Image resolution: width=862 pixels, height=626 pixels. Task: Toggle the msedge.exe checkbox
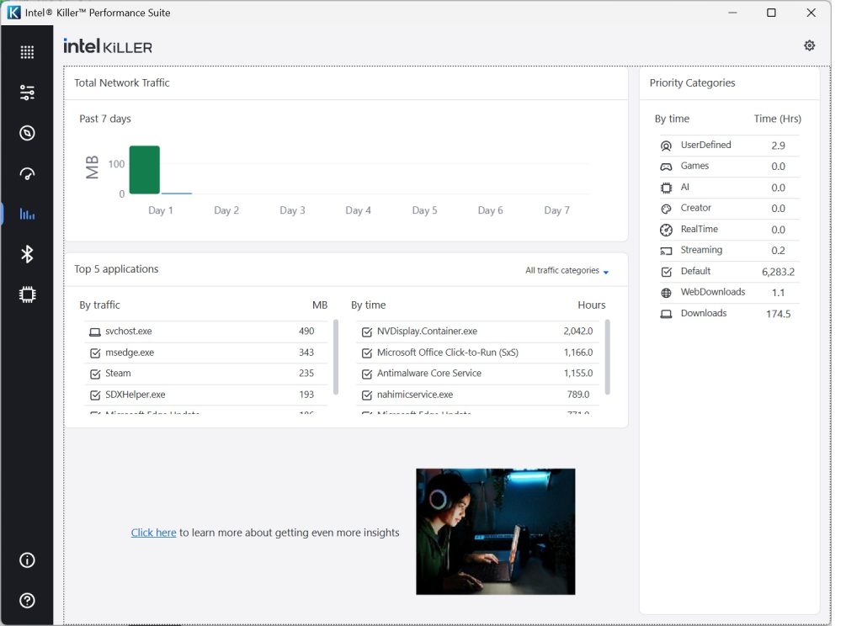[95, 353]
